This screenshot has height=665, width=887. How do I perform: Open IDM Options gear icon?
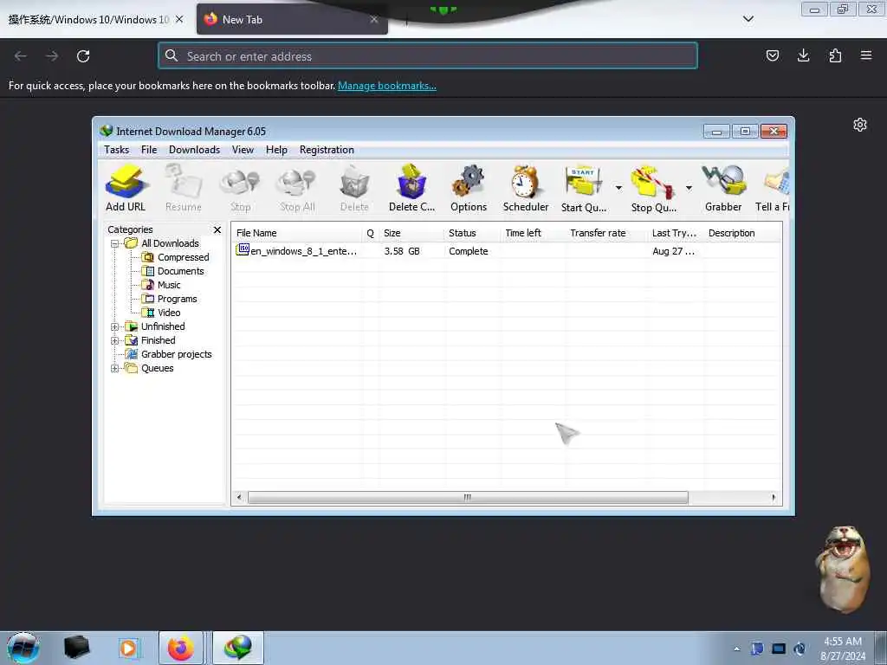469,188
